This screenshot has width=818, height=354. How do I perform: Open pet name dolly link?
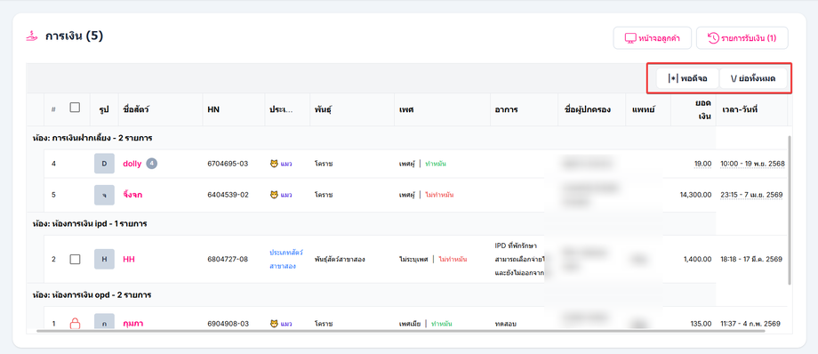[132, 164]
